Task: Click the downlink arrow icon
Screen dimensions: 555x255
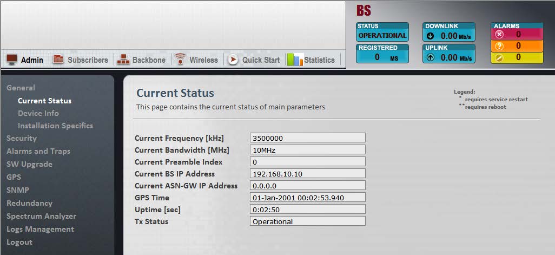Action: (430, 36)
